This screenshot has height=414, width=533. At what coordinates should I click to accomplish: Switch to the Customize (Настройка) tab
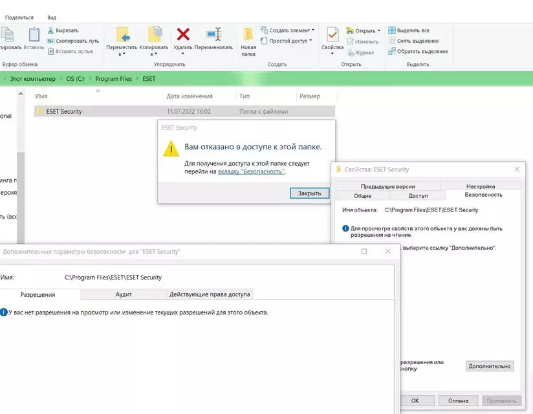click(481, 186)
